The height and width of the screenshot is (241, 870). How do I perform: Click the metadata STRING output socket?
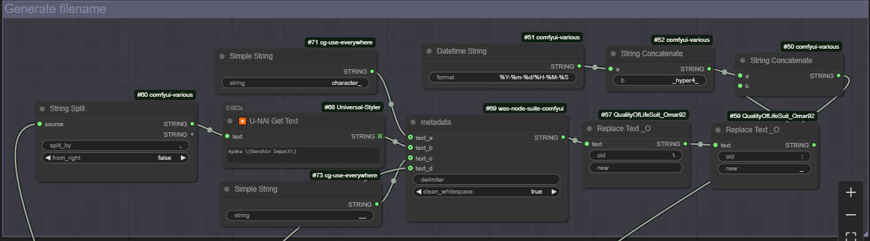(563, 137)
